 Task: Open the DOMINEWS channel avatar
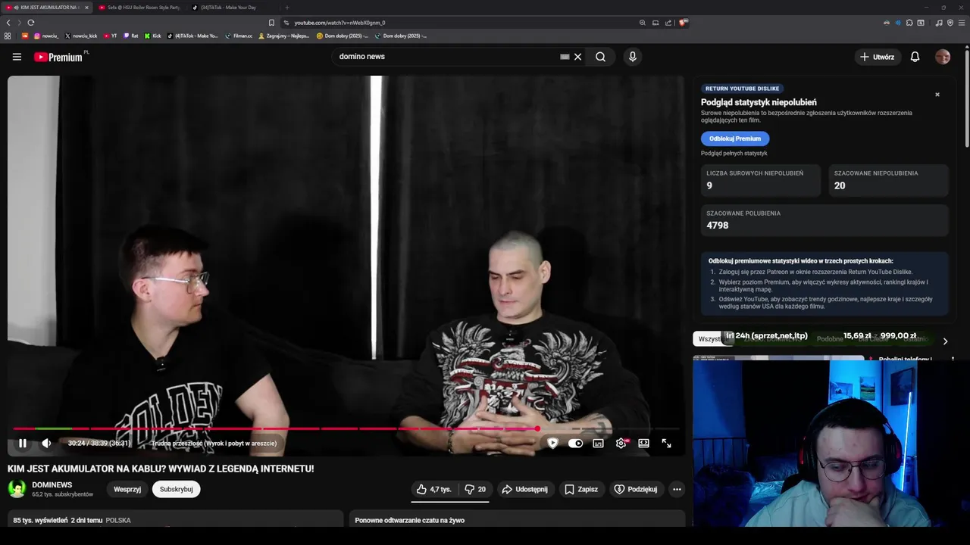[17, 489]
